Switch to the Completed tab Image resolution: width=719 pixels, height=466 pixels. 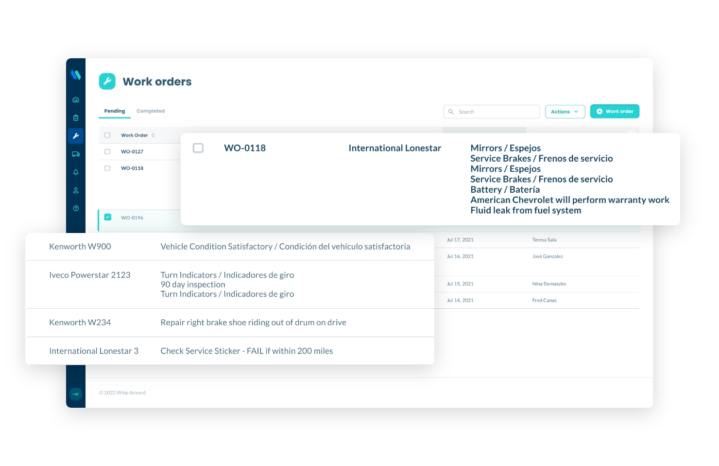tap(151, 111)
